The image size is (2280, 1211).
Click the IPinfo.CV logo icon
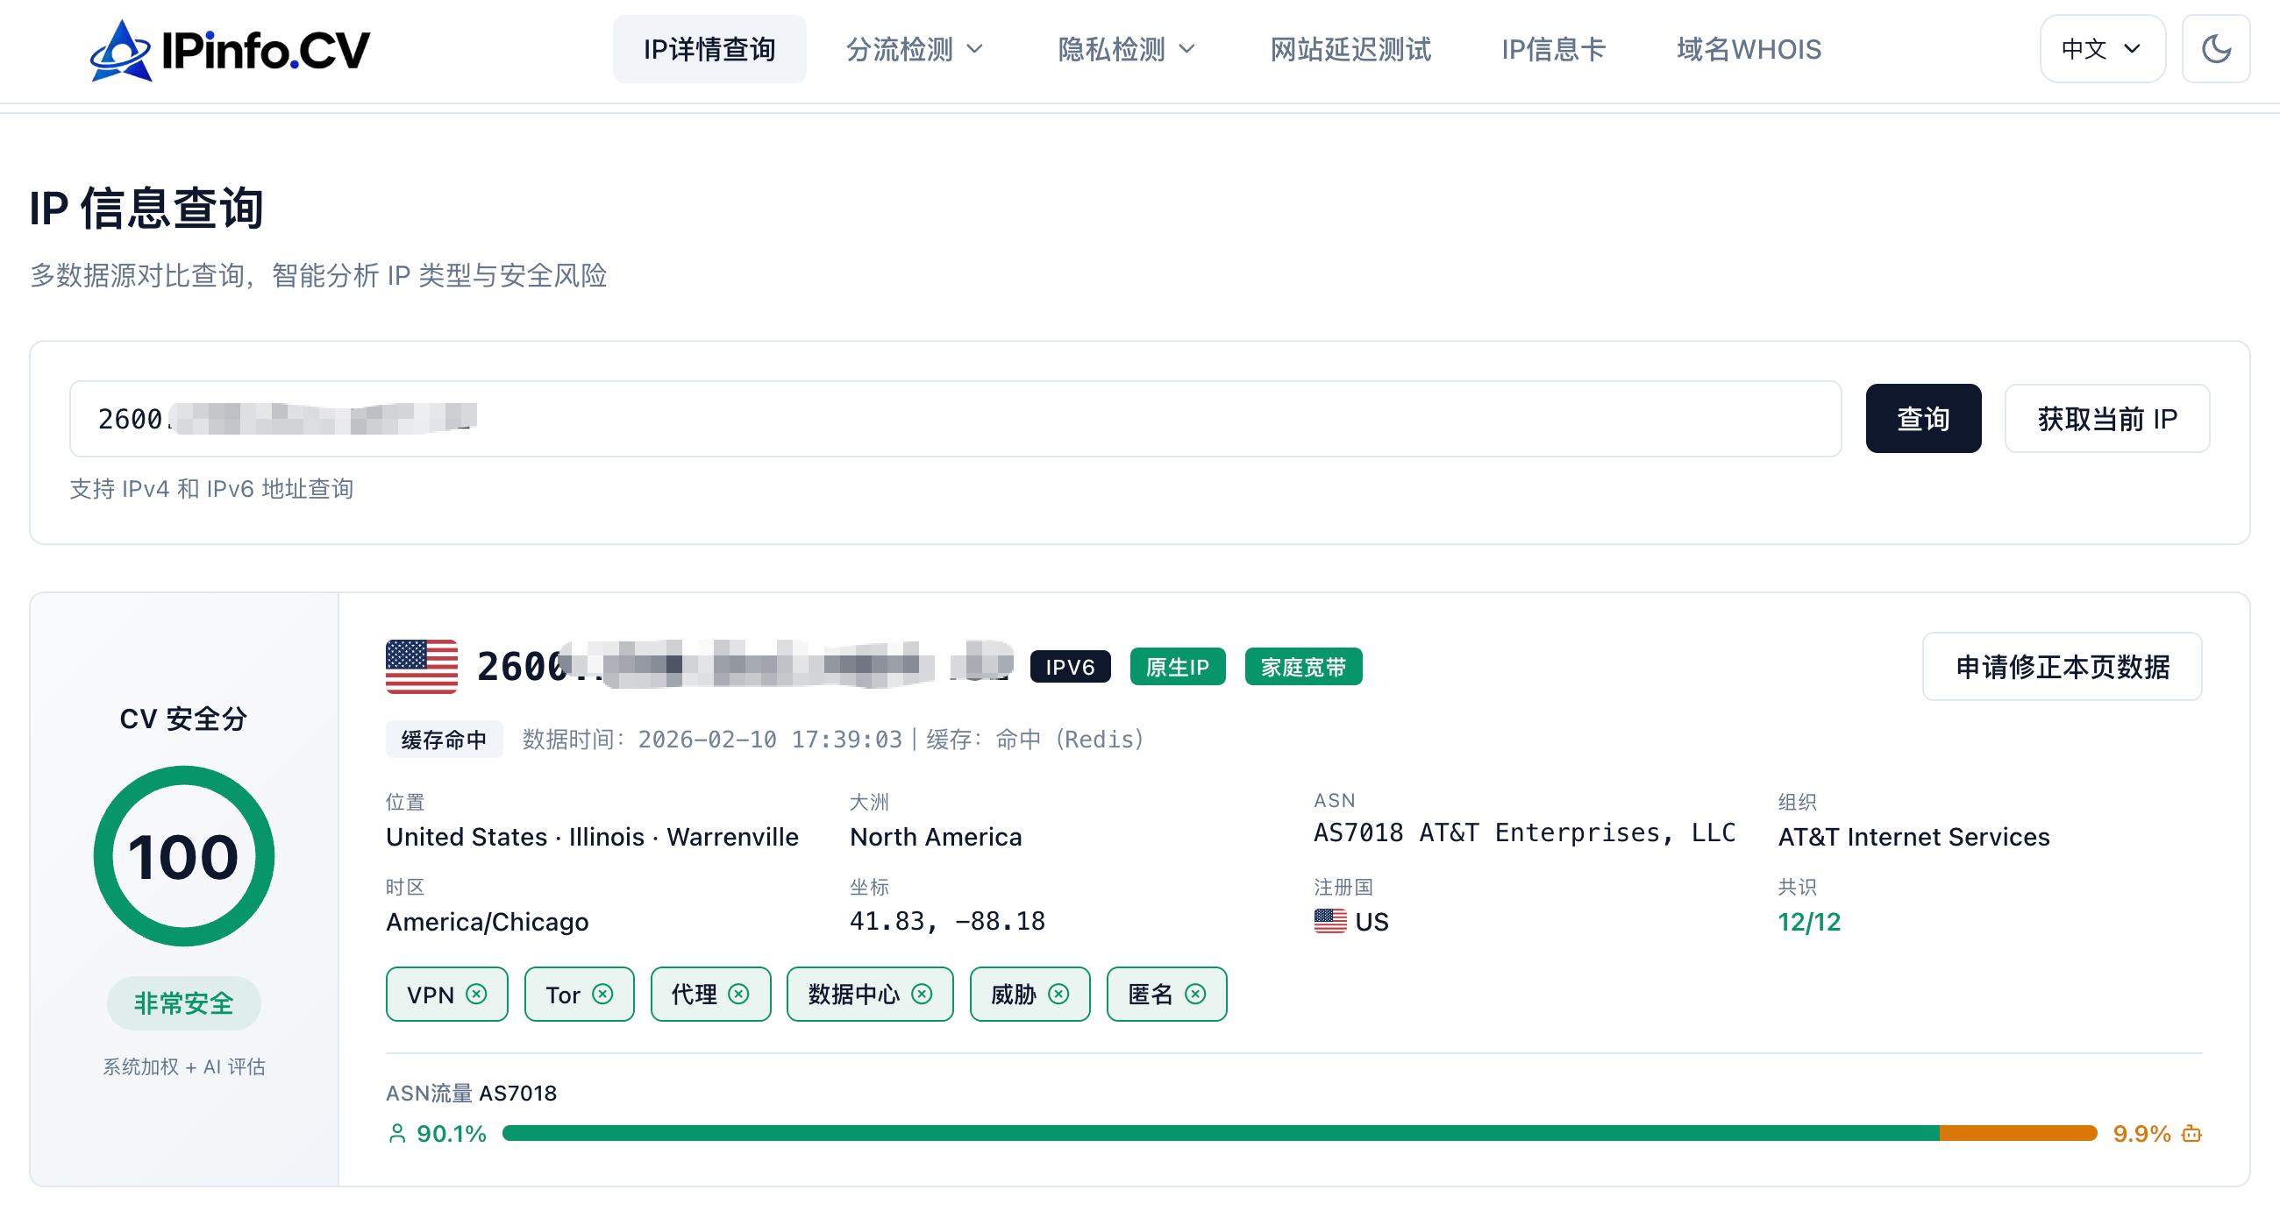(x=124, y=51)
